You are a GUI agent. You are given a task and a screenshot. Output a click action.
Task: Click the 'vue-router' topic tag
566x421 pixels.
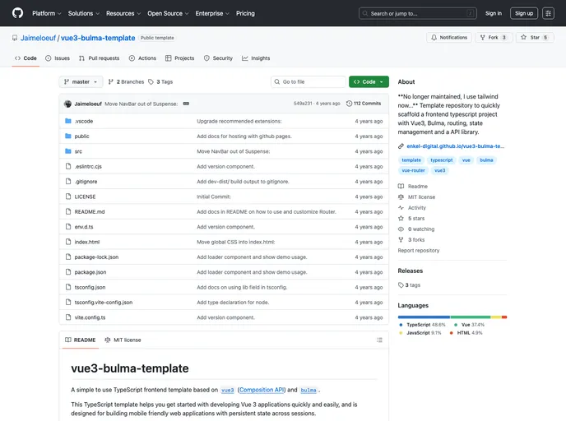pos(413,171)
